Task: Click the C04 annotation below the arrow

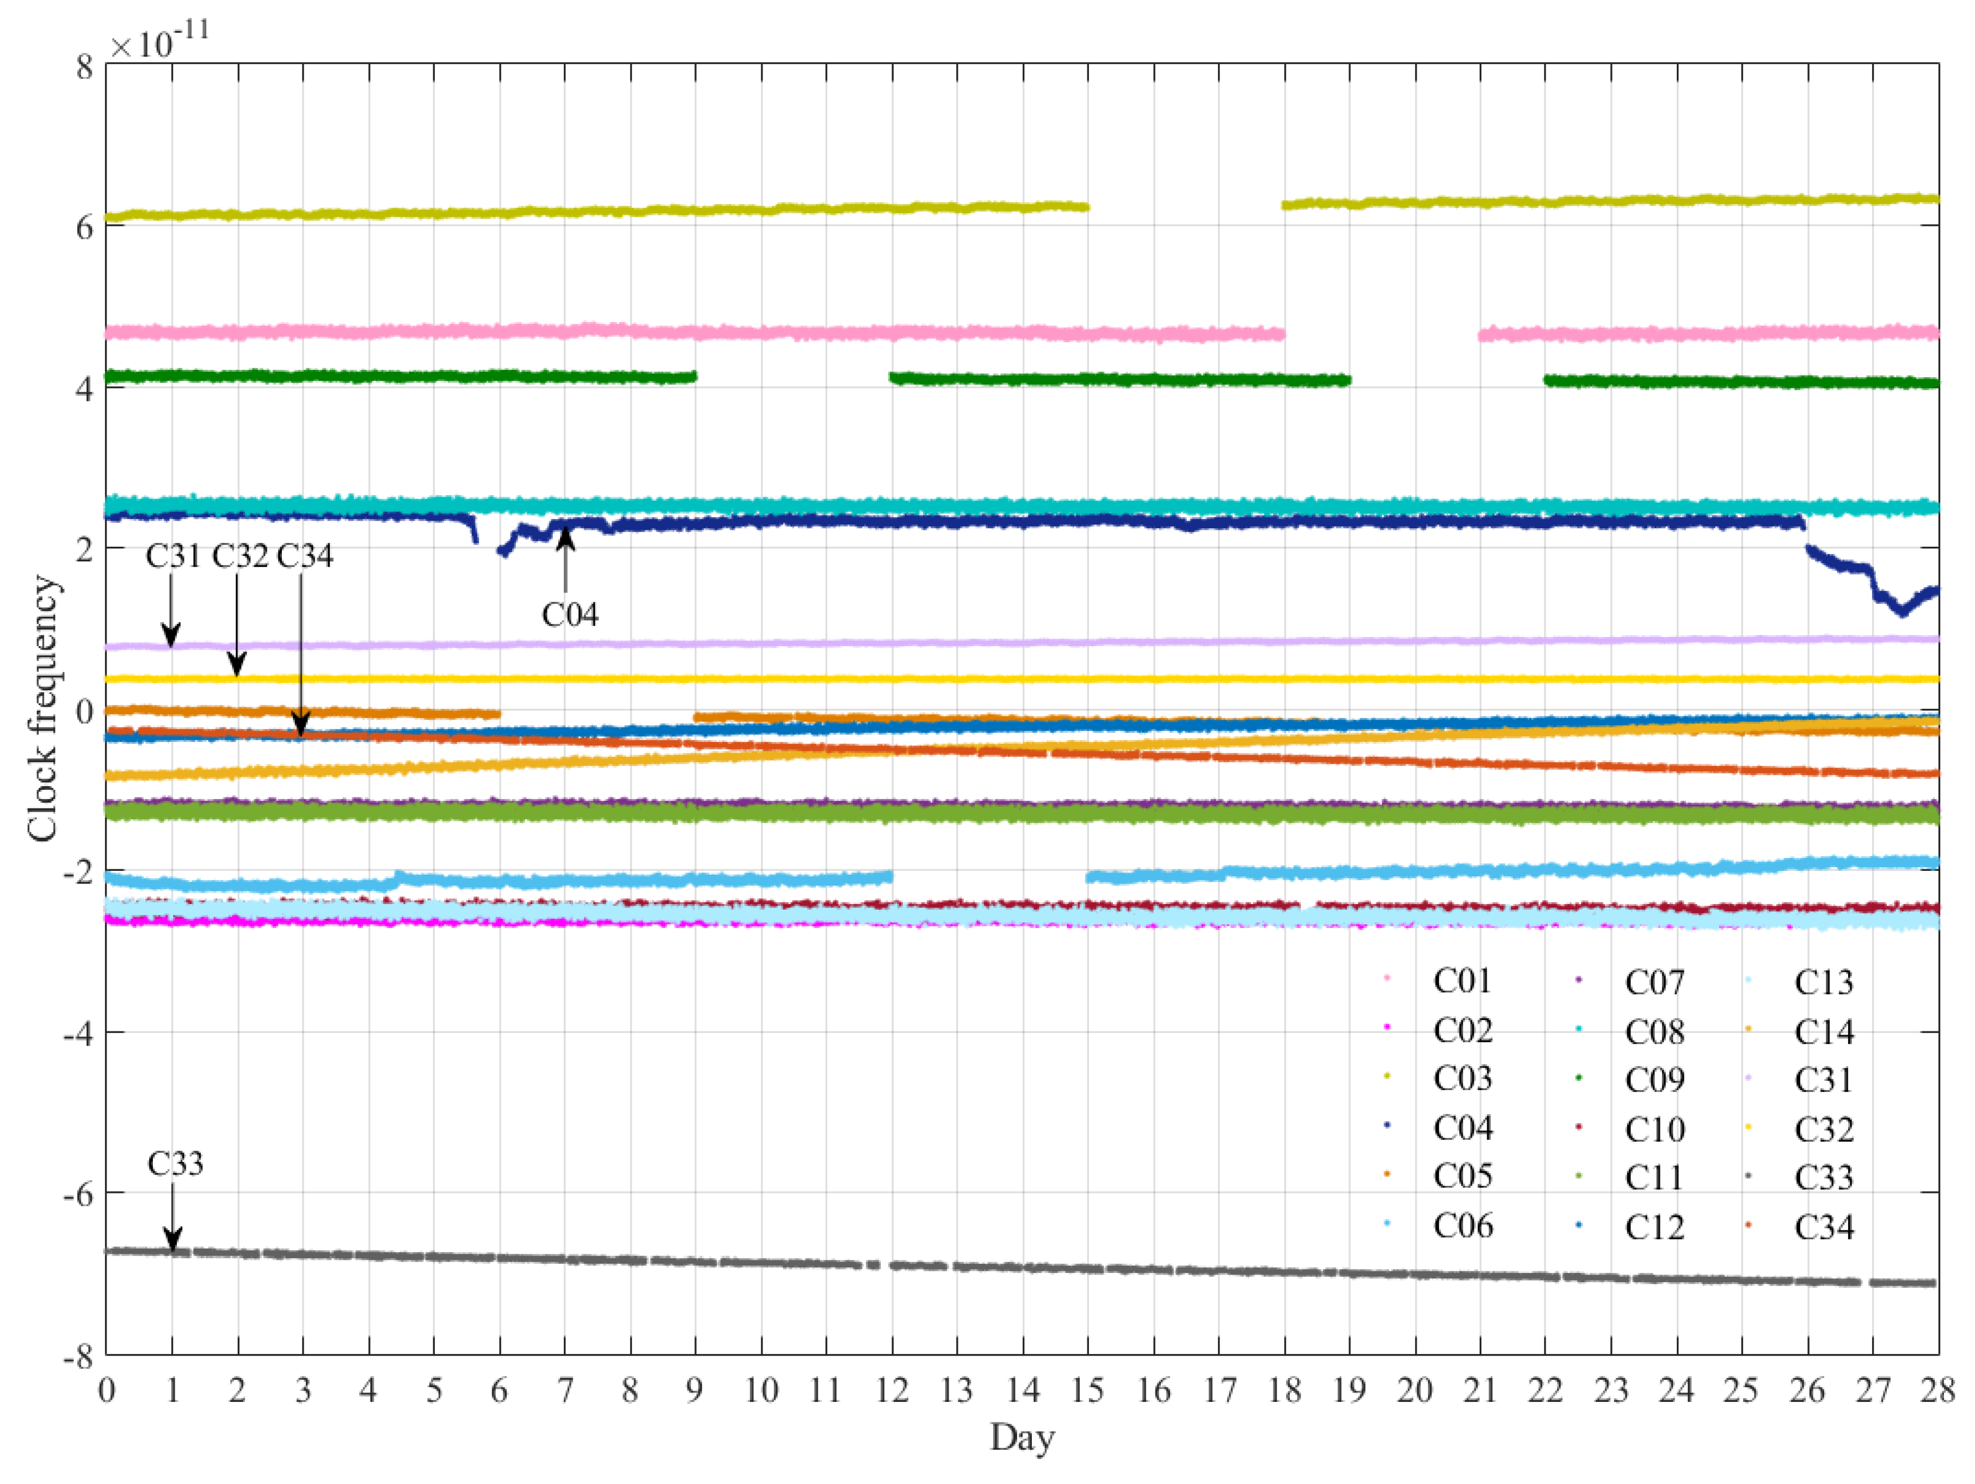Action: 570,614
